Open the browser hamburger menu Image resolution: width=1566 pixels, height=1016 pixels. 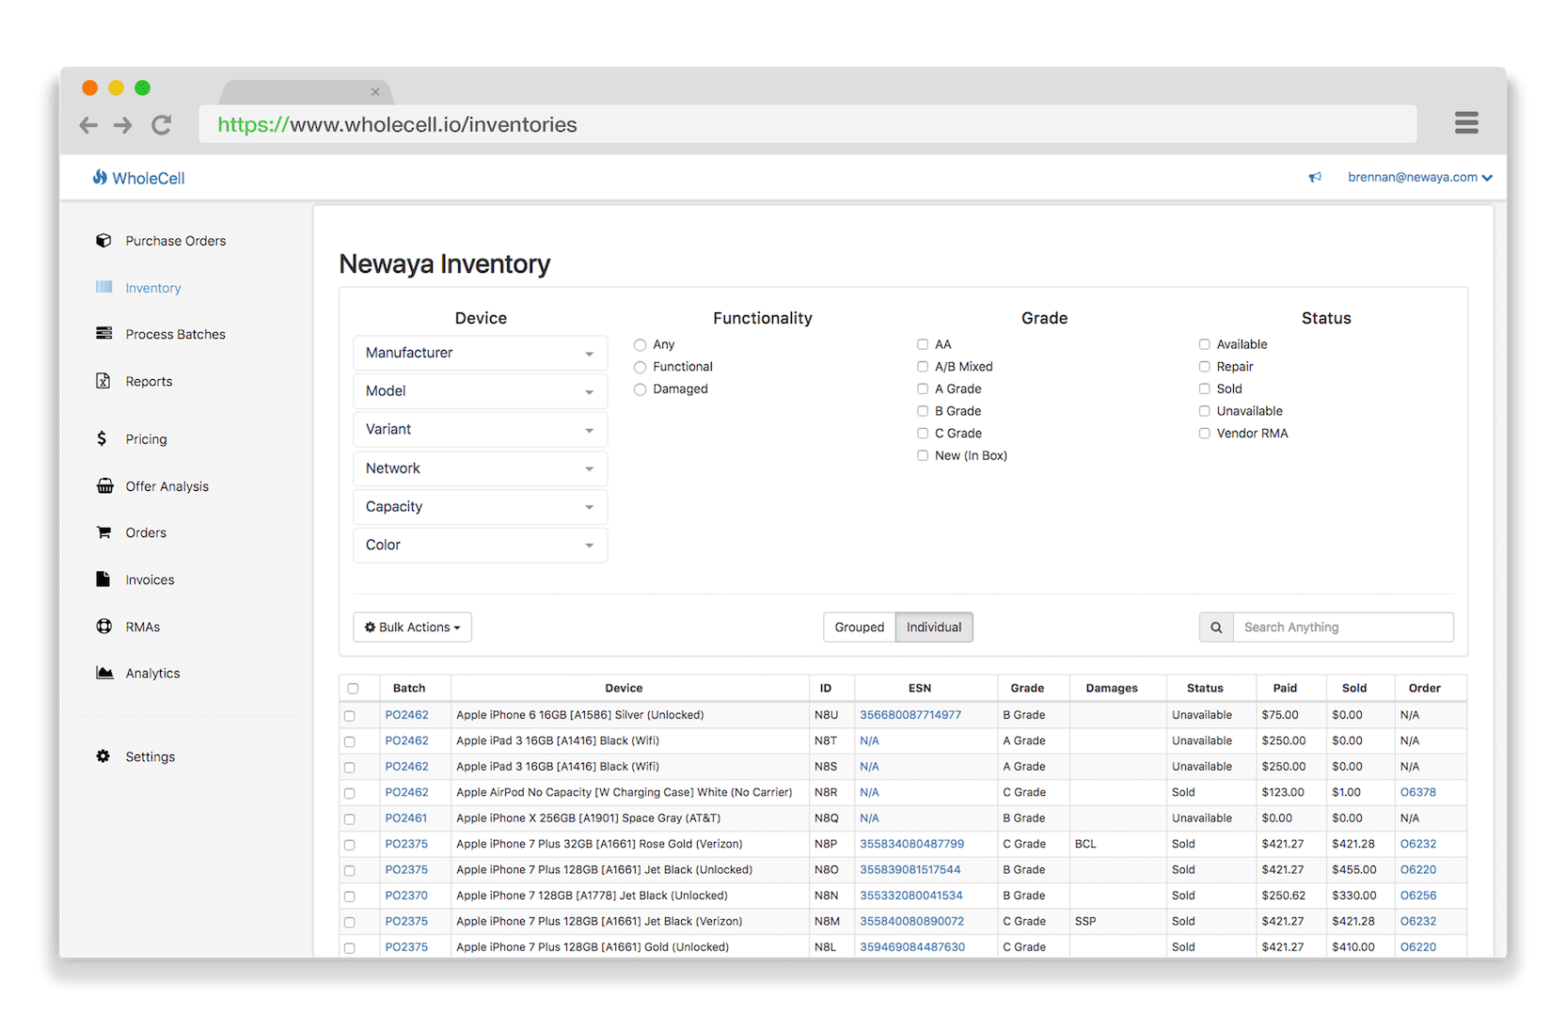(x=1466, y=123)
